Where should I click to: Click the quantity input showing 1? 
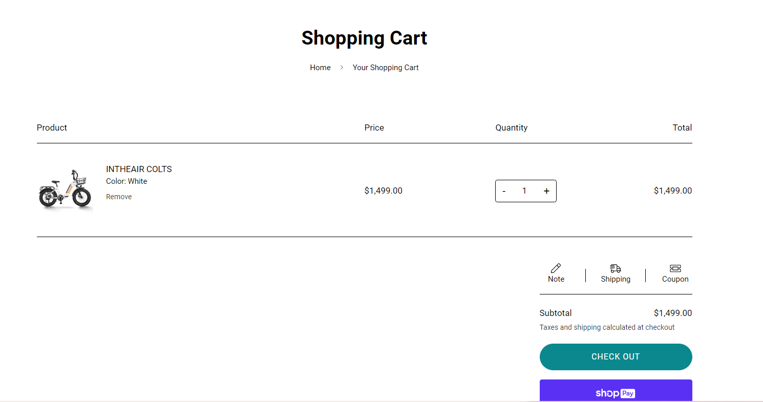[x=524, y=191]
